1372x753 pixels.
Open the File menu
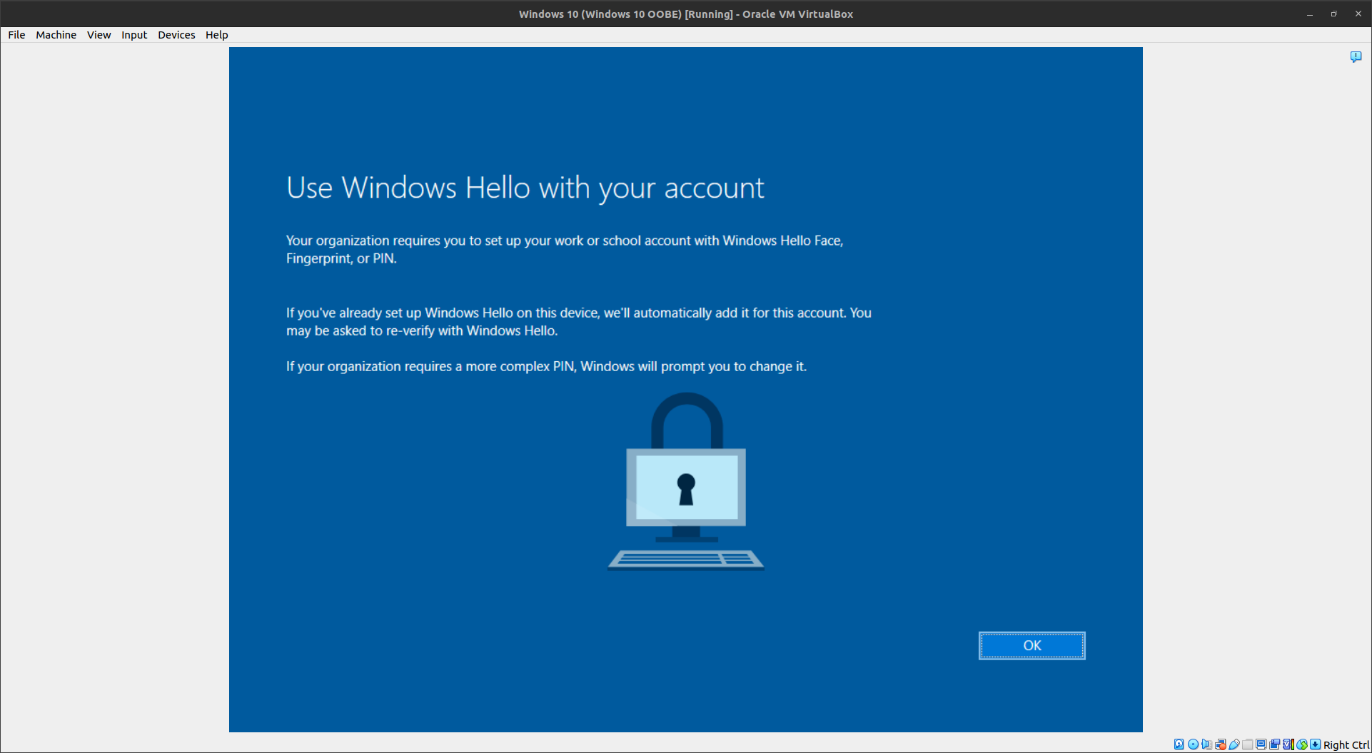[x=16, y=35]
